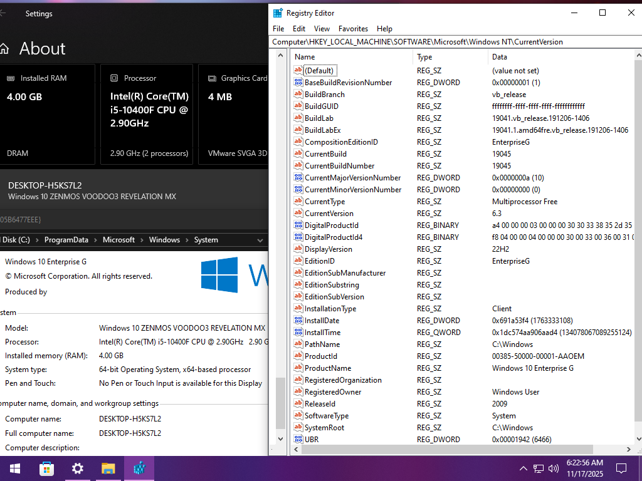Image resolution: width=642 pixels, height=481 pixels.
Task: Select the BuildGUID string icon
Action: coord(298,106)
